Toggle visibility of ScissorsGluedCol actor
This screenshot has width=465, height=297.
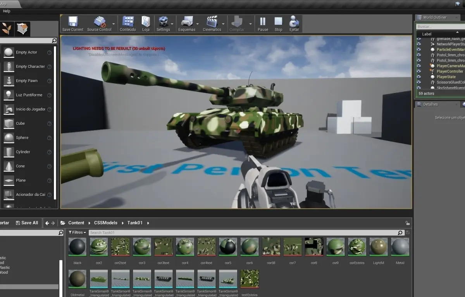point(418,82)
